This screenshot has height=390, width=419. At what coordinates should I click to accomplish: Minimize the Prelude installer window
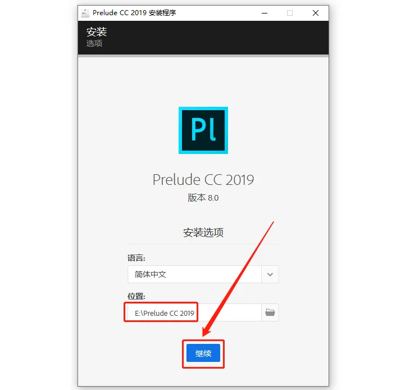pos(265,13)
